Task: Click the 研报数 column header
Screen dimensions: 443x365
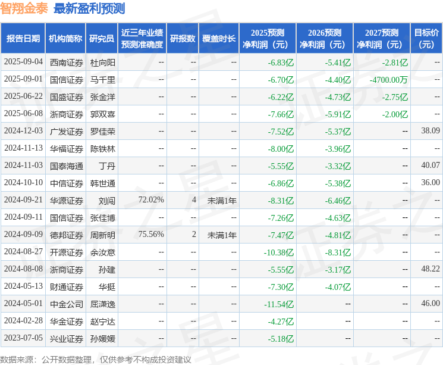Action: [183, 38]
